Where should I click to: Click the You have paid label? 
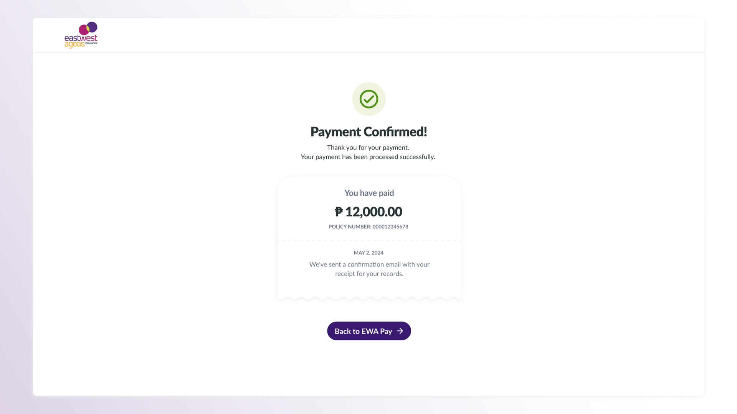[368, 193]
